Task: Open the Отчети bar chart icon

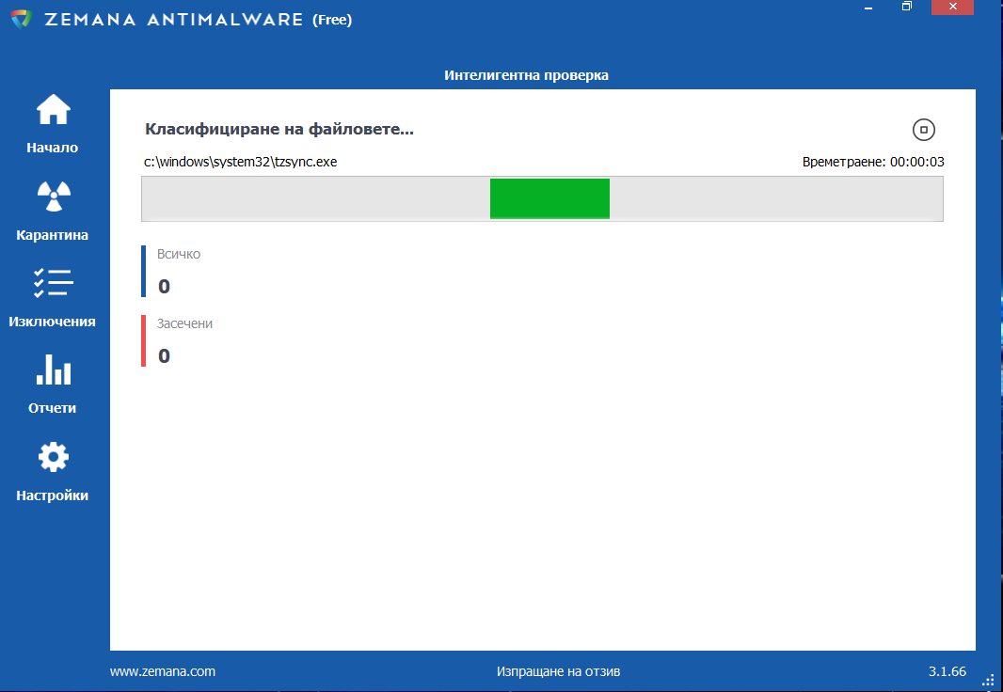Action: [x=53, y=369]
